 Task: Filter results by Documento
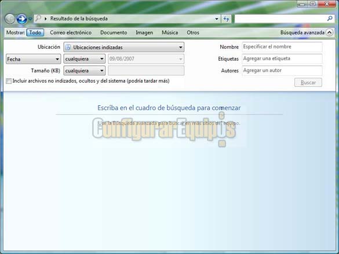coord(114,32)
